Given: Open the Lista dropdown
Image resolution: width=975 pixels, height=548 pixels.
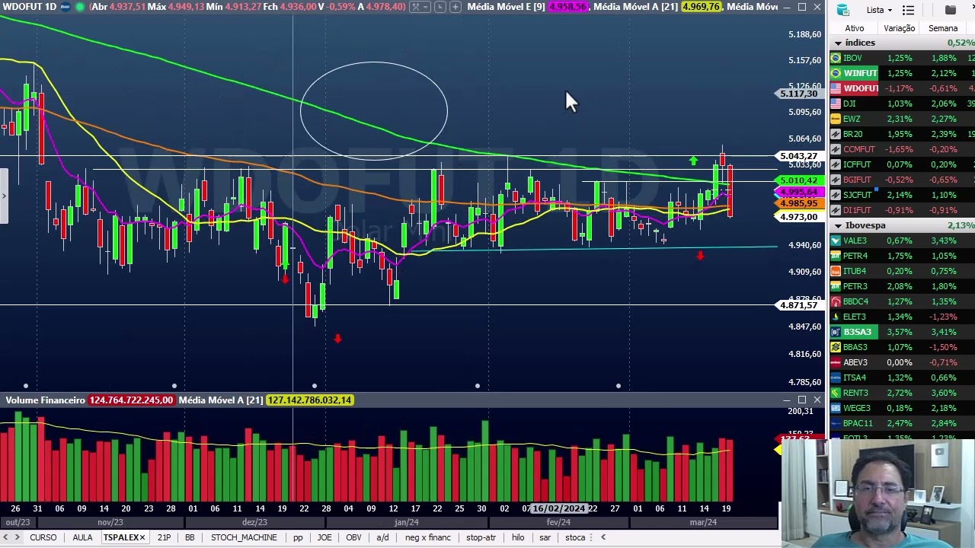Looking at the screenshot, I should click(x=879, y=10).
